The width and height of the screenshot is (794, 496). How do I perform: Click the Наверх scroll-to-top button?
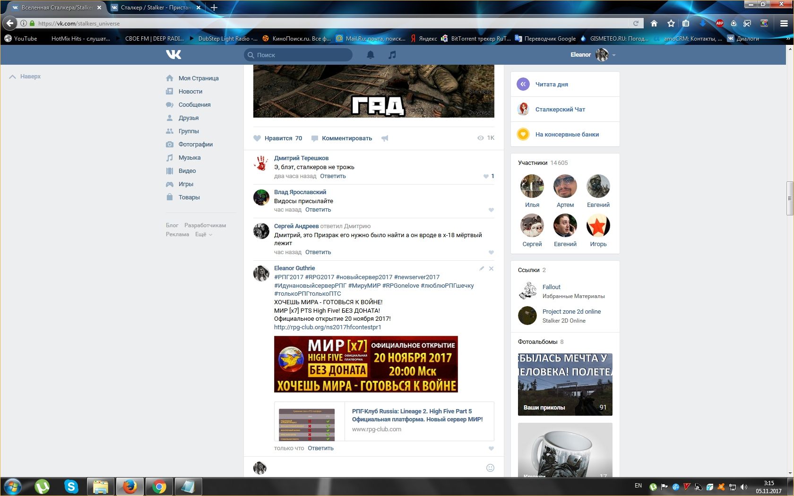click(x=25, y=77)
